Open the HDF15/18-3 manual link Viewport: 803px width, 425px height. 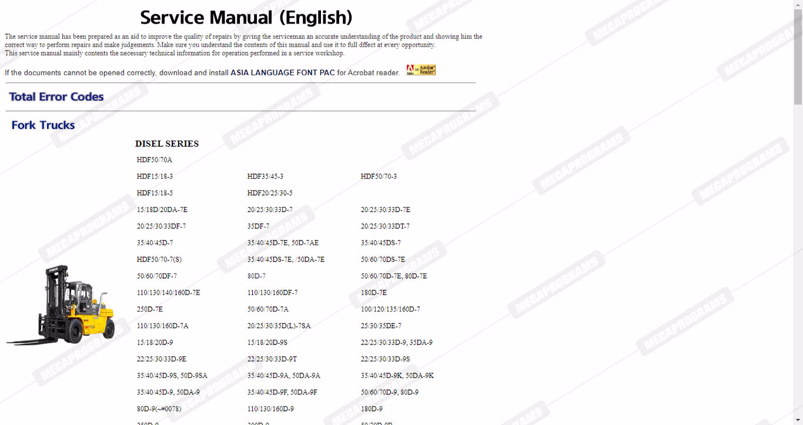pos(155,176)
